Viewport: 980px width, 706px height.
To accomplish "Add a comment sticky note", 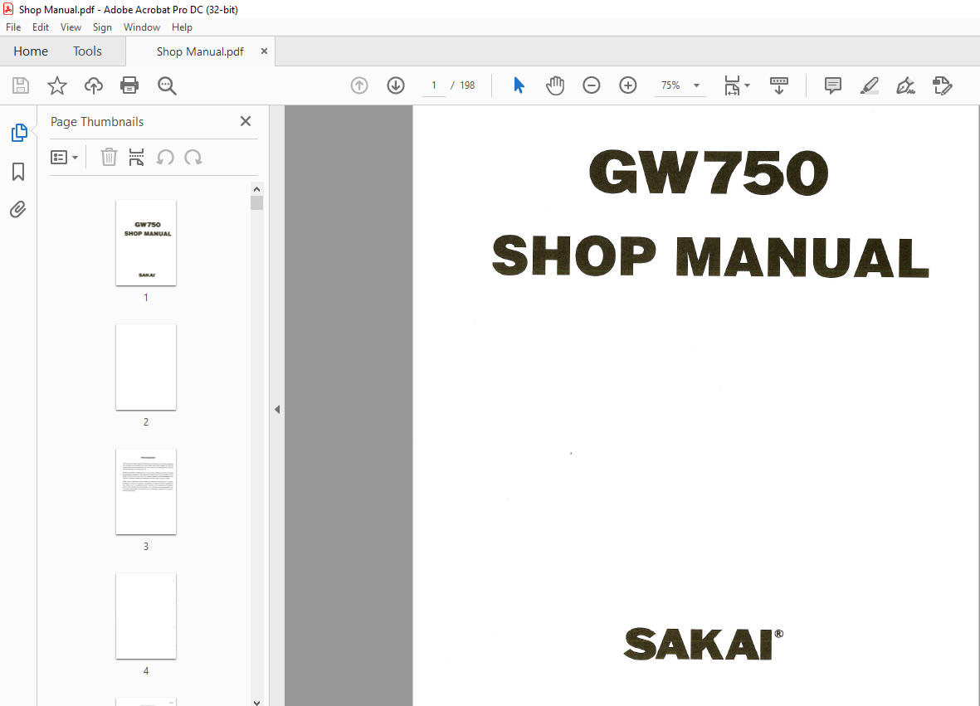I will tap(832, 85).
